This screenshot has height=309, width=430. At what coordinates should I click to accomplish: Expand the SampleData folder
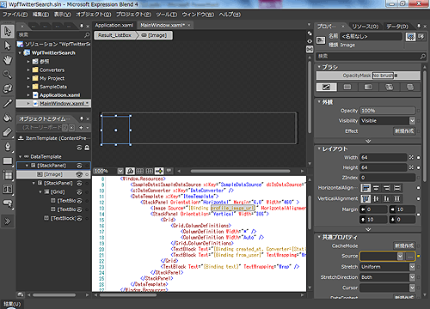click(28, 87)
